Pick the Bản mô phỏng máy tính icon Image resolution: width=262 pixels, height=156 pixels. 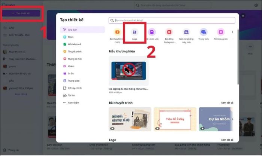pyautogui.click(x=186, y=32)
